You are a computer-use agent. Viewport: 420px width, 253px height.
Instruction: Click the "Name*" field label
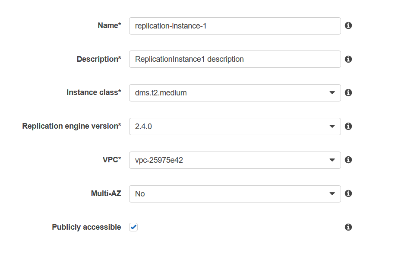click(x=109, y=25)
